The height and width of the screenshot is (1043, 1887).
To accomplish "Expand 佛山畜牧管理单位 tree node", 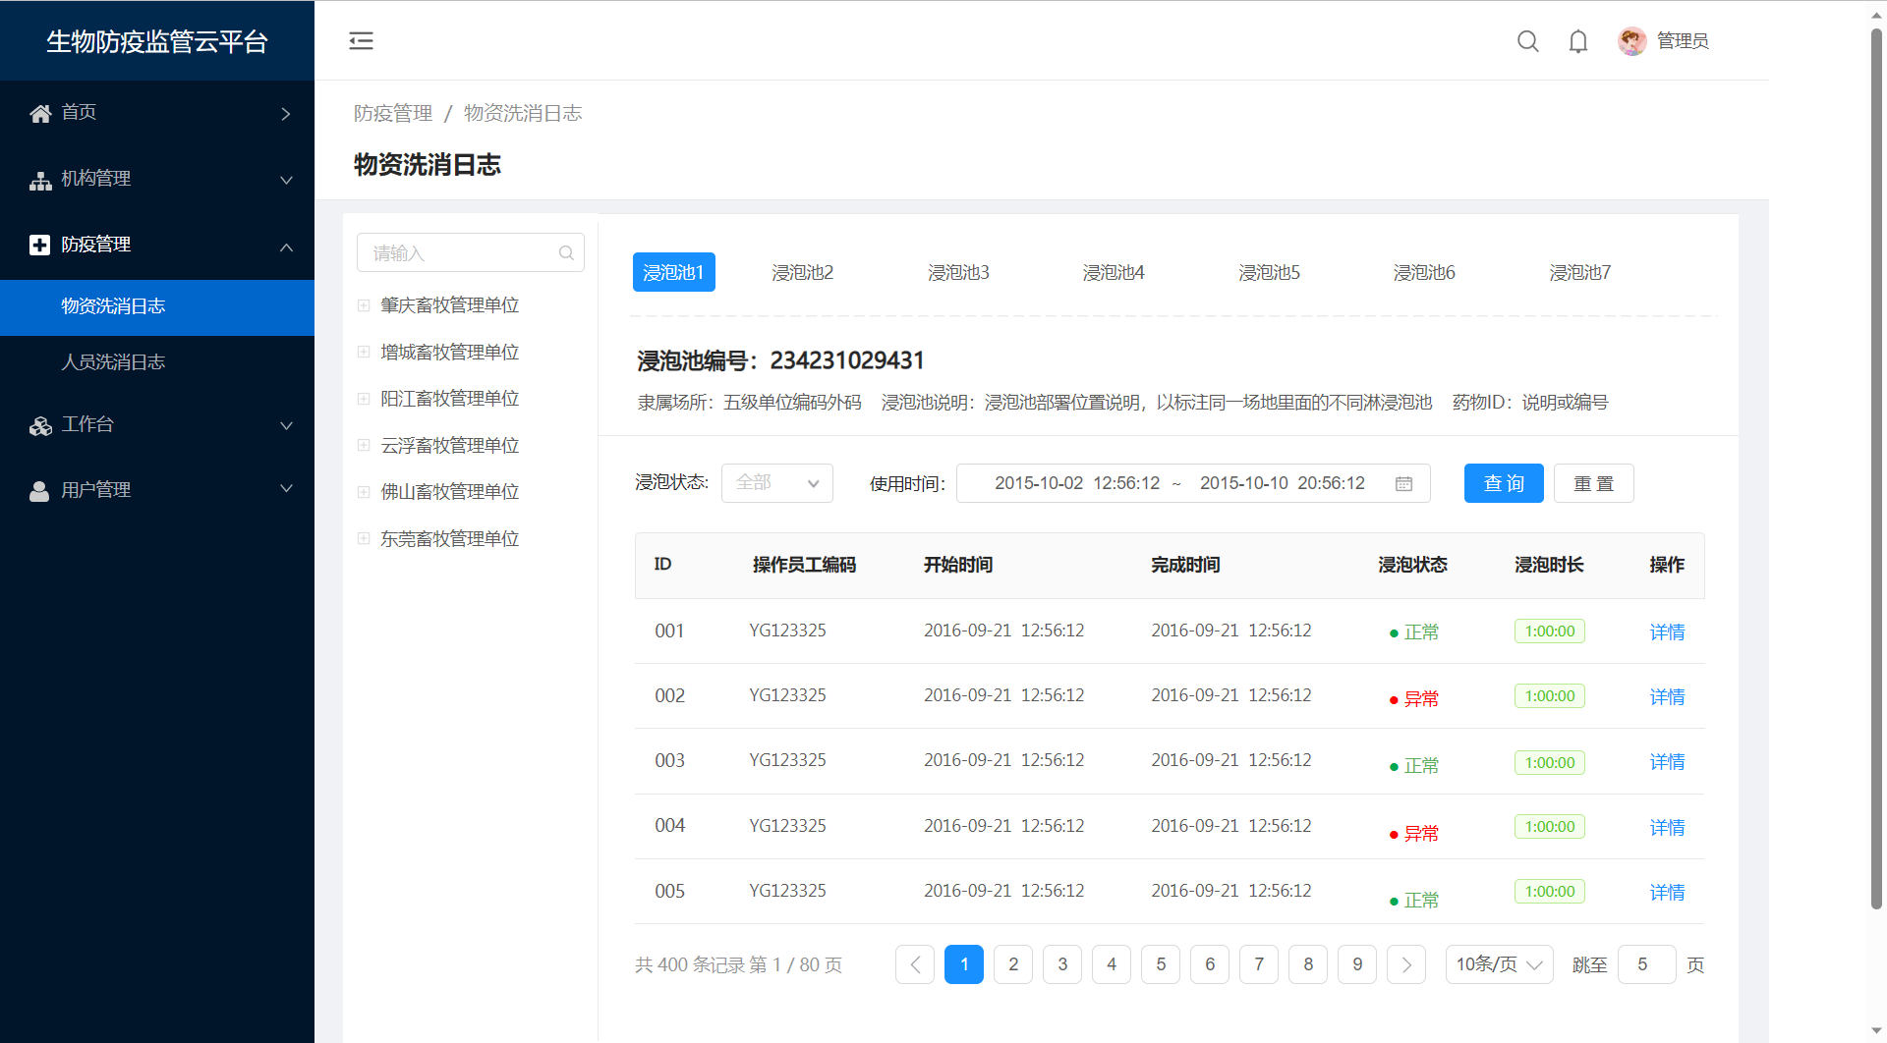I will 364,492.
